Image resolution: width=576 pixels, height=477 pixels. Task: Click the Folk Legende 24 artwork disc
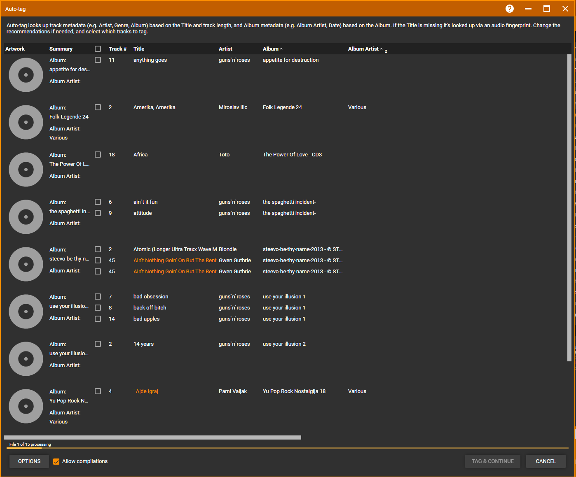26,122
